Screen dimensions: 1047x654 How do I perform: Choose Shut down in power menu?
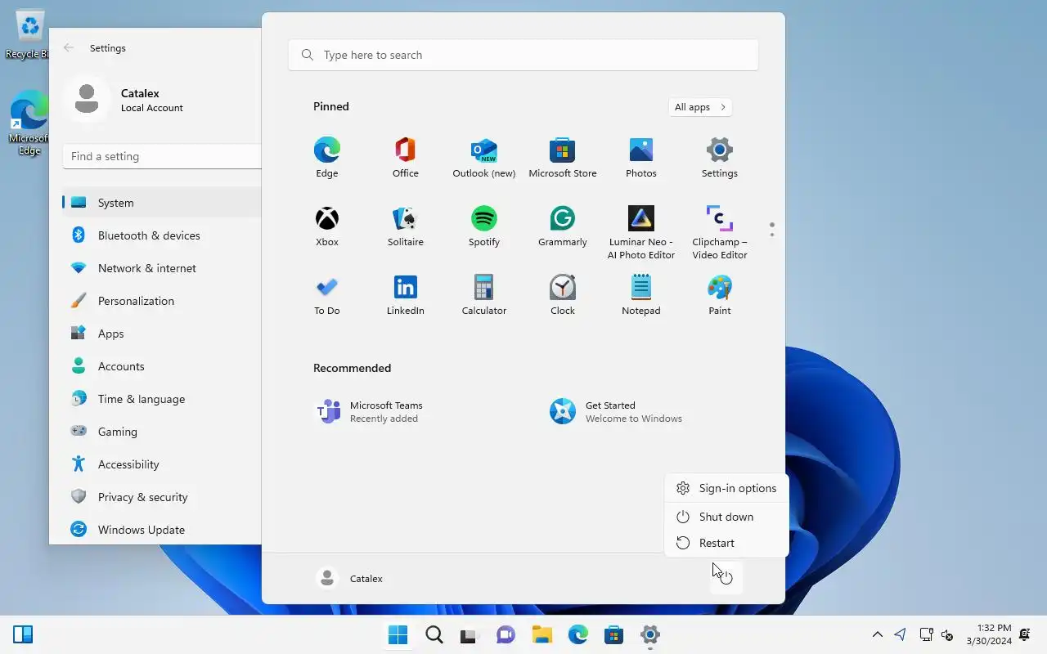(x=726, y=517)
